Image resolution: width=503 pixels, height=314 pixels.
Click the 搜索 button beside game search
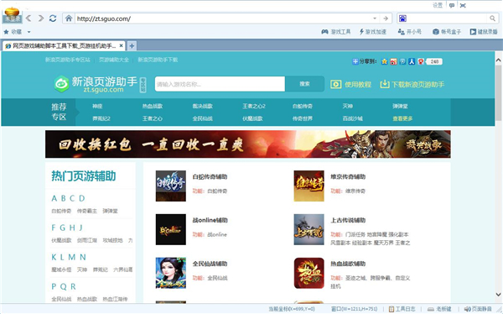coord(305,84)
